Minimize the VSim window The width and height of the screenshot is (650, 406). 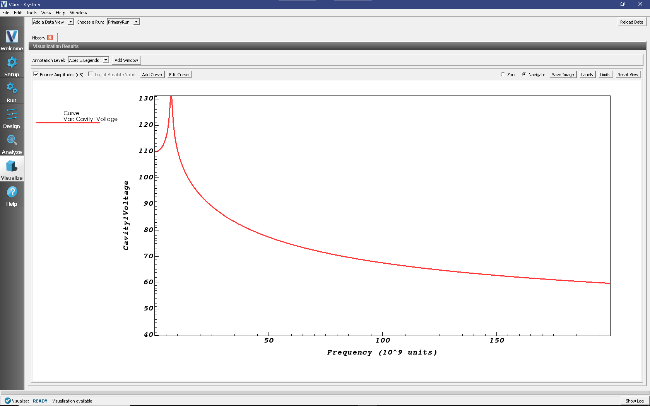point(605,4)
